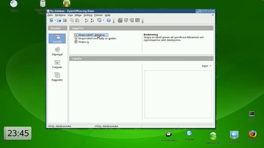Click the Edit table toolbar icon
Viewport: 264px width, 148px height.
coord(126,21)
